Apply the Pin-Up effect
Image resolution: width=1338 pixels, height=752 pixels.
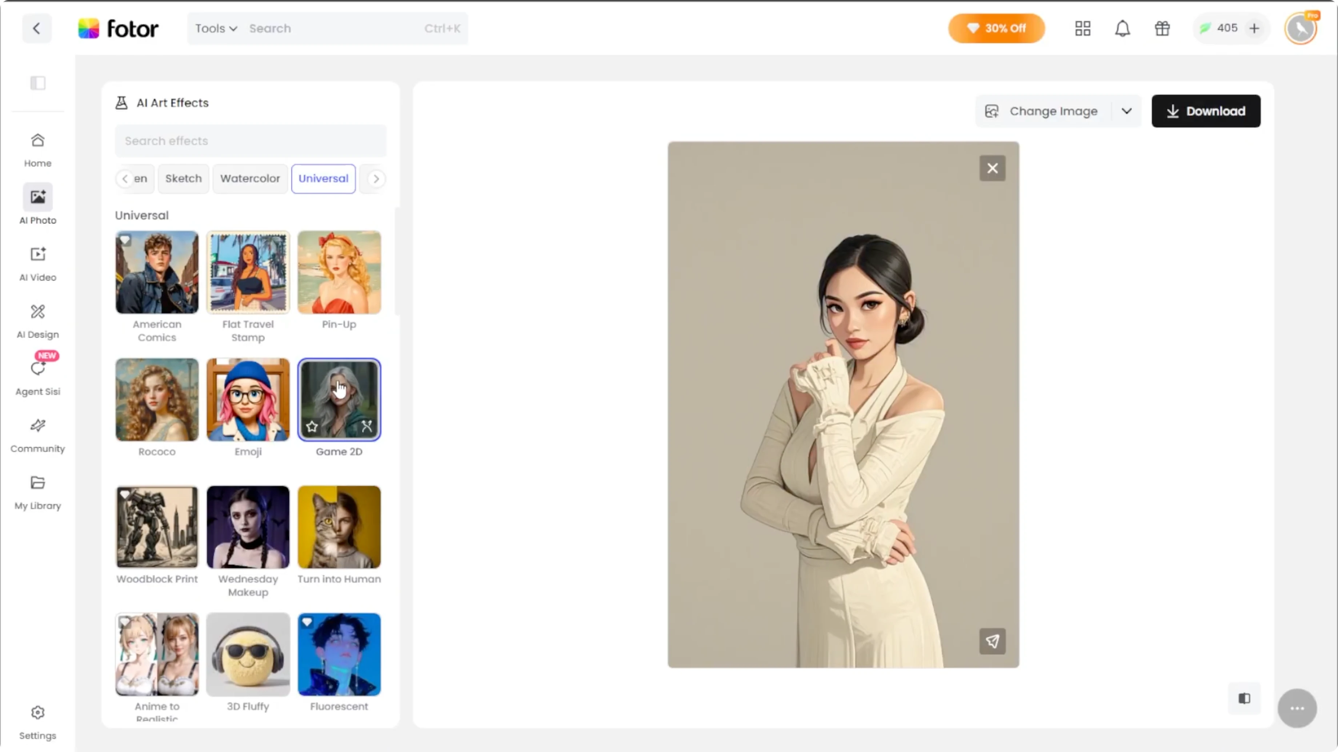(x=339, y=272)
